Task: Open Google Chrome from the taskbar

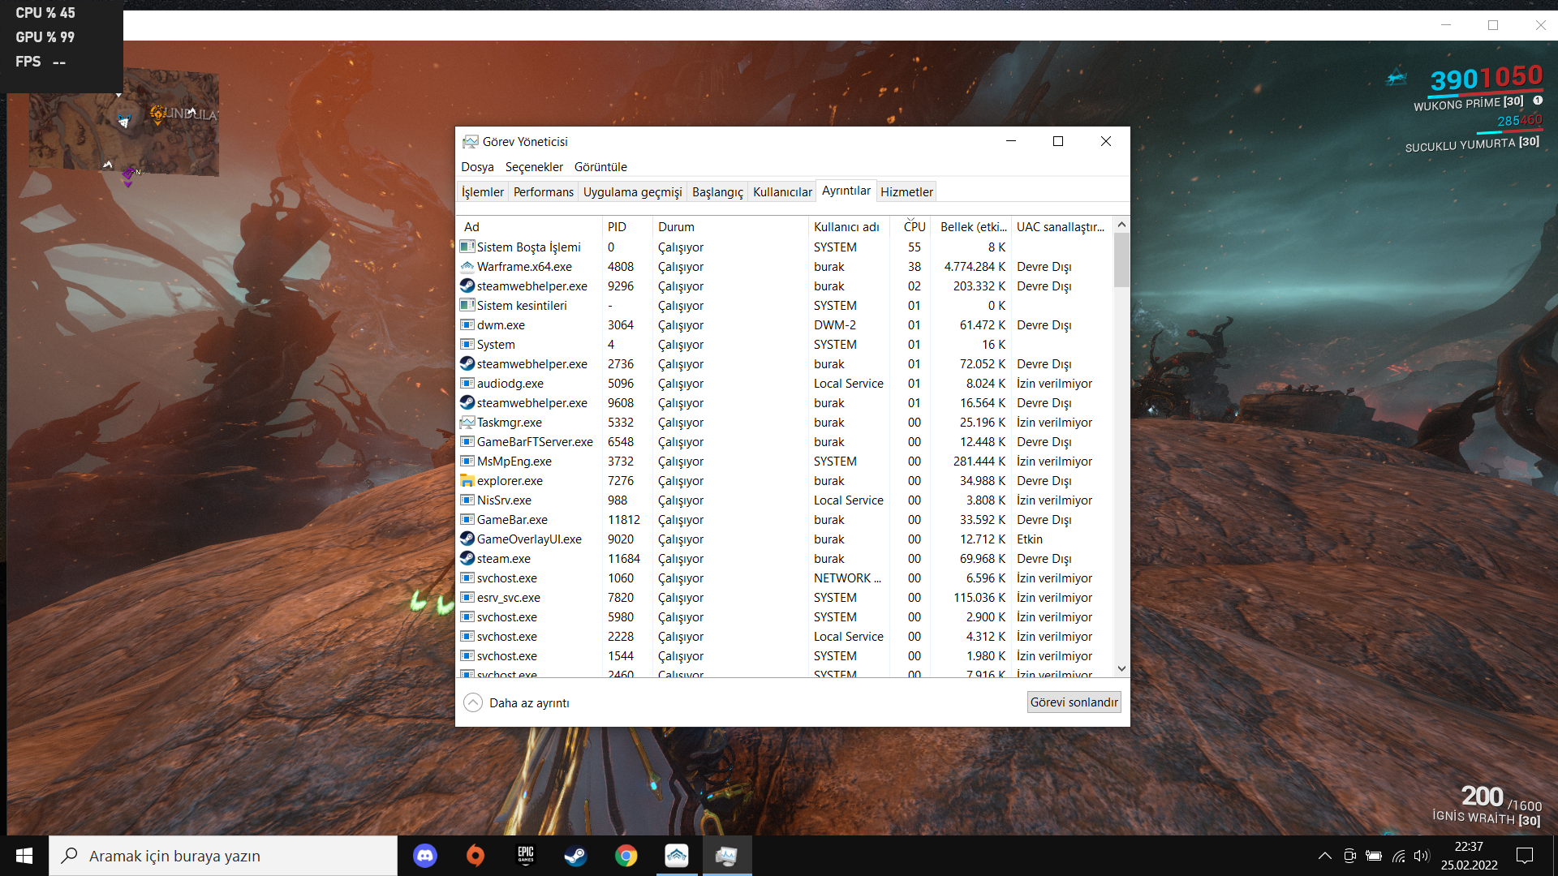Action: click(626, 856)
